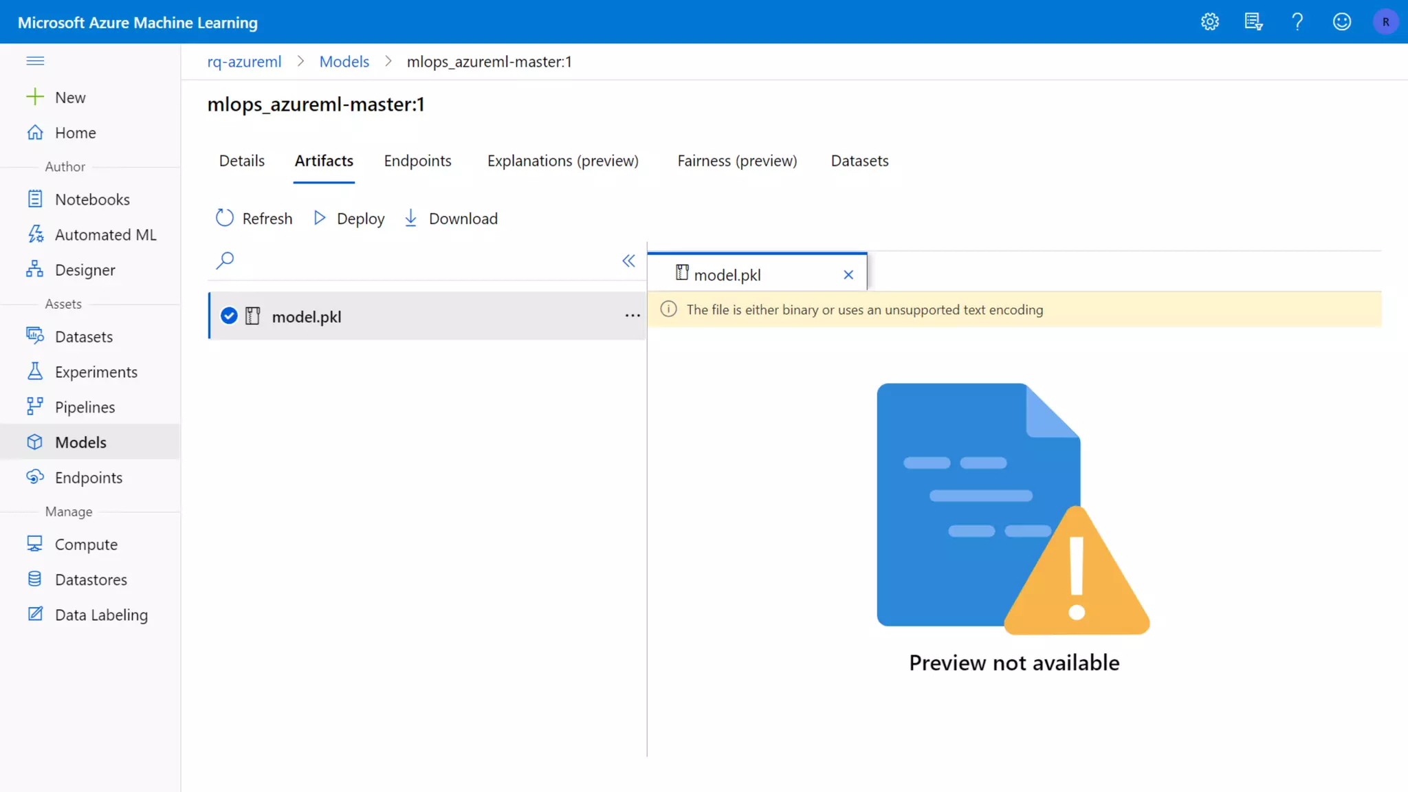Close the model.pkl preview tab

pos(848,275)
